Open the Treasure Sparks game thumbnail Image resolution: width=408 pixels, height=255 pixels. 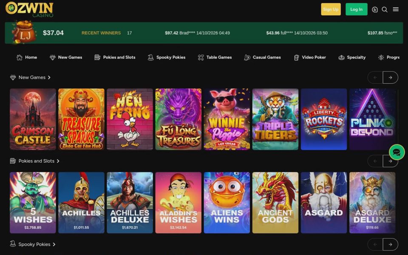(x=81, y=119)
